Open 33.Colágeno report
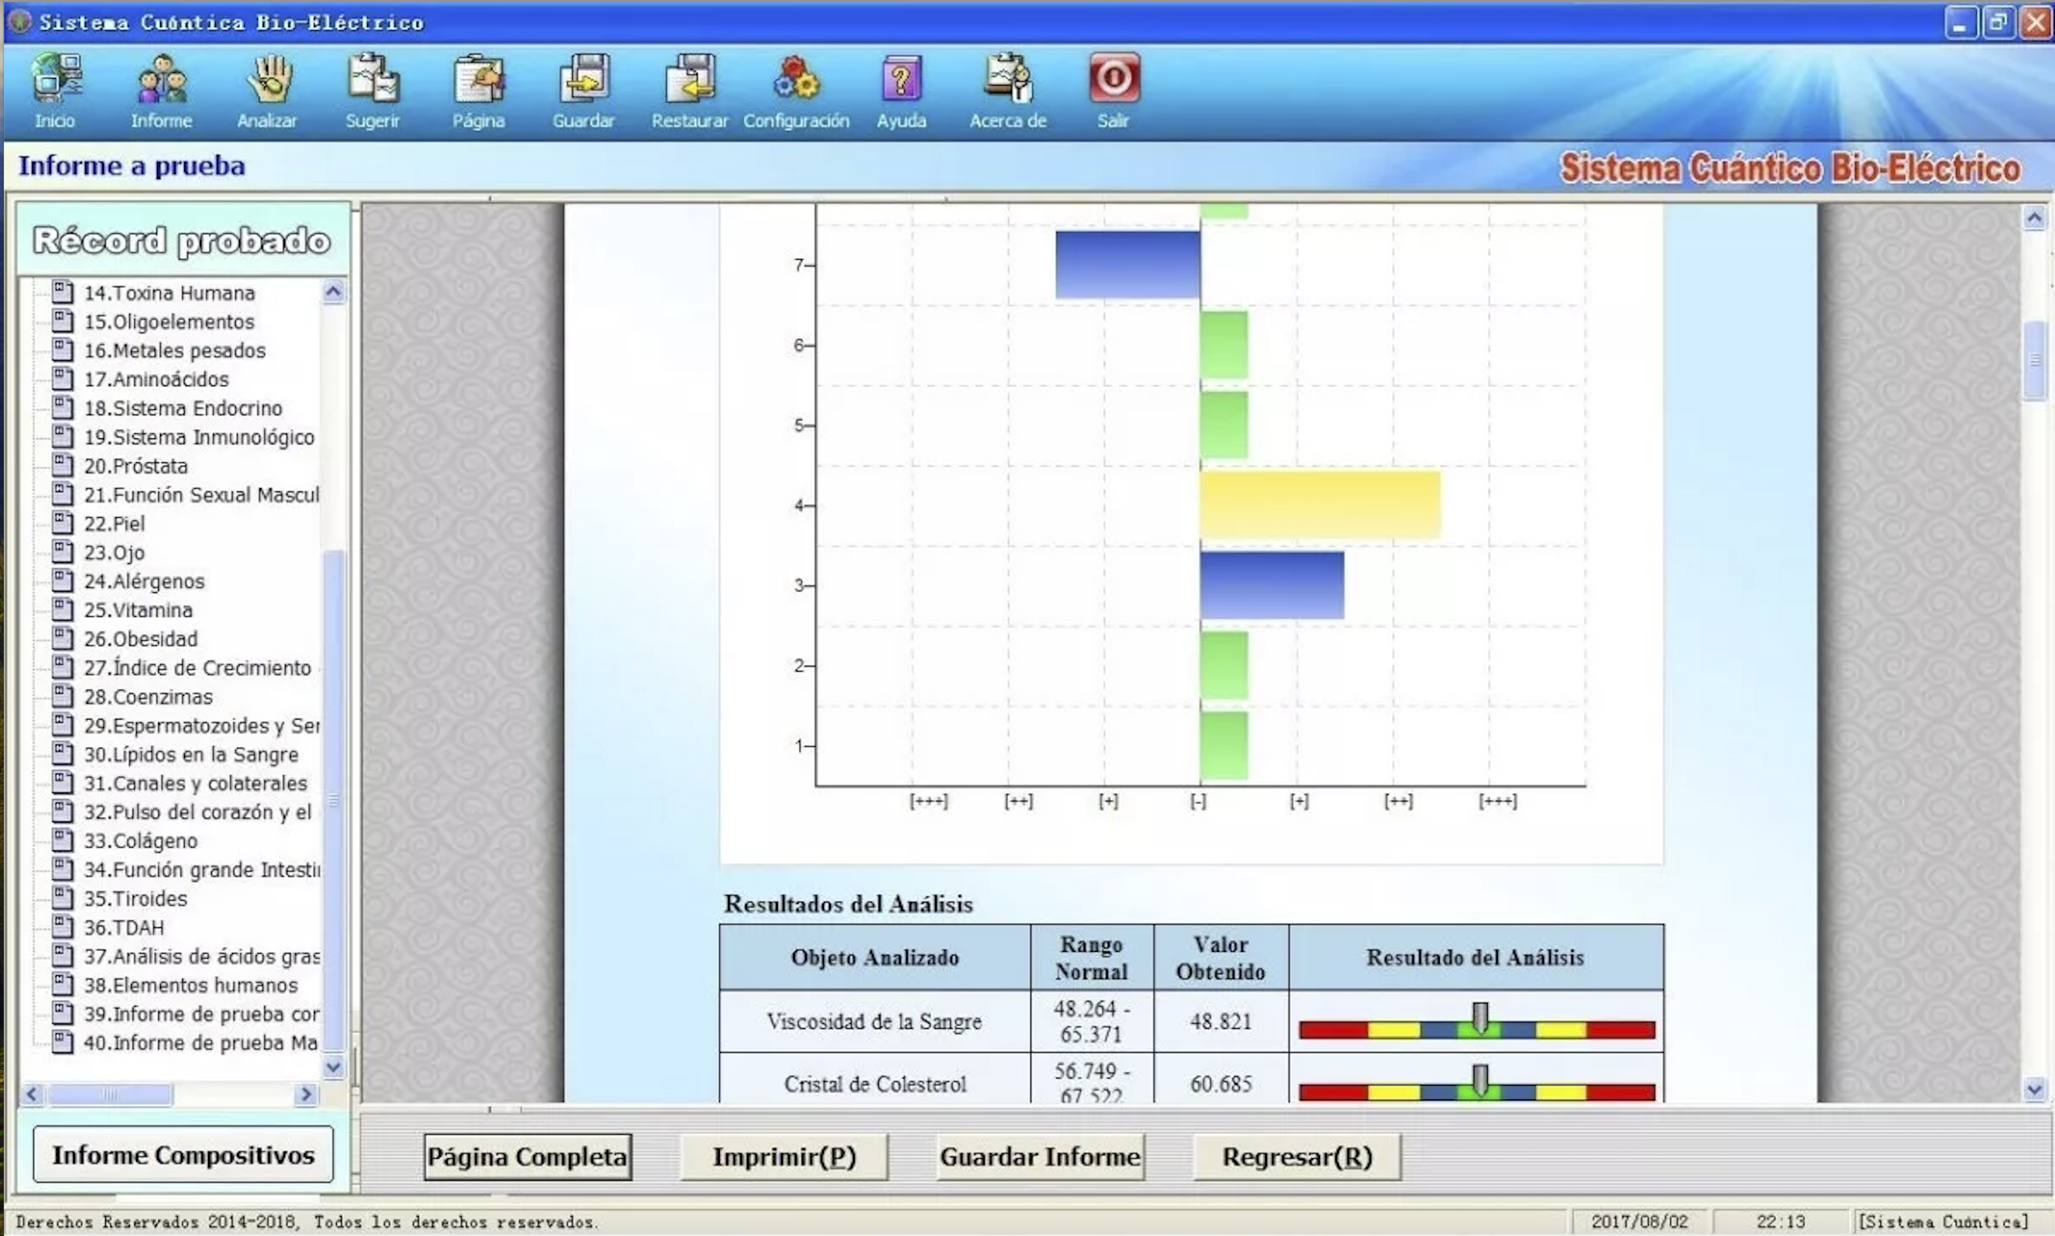Viewport: 2055px width, 1236px height. tap(141, 841)
